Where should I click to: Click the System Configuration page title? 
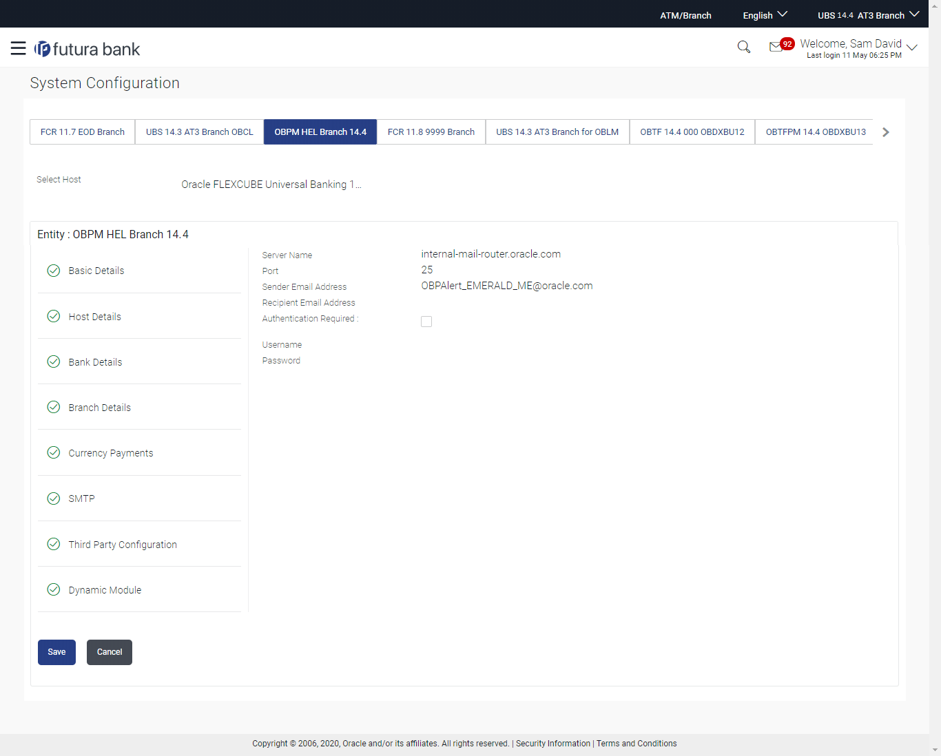click(x=105, y=83)
